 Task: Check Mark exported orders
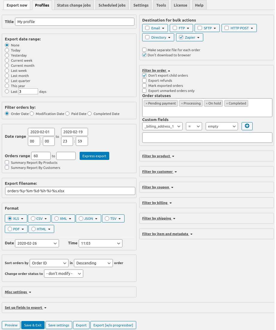point(144,85)
